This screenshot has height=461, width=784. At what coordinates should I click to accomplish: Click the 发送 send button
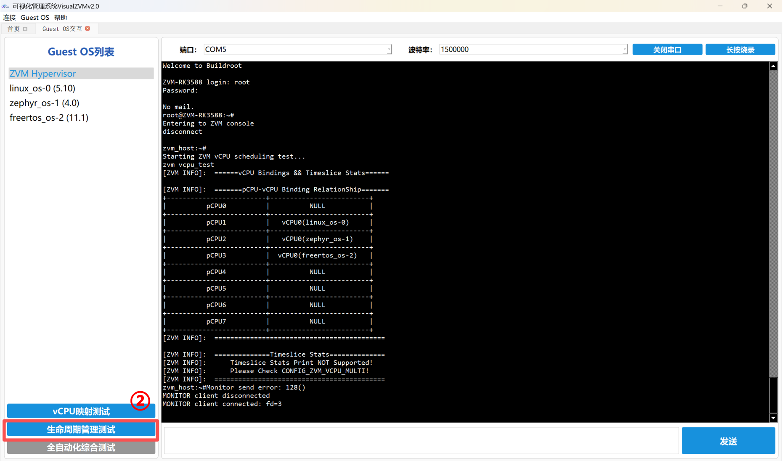pyautogui.click(x=728, y=441)
